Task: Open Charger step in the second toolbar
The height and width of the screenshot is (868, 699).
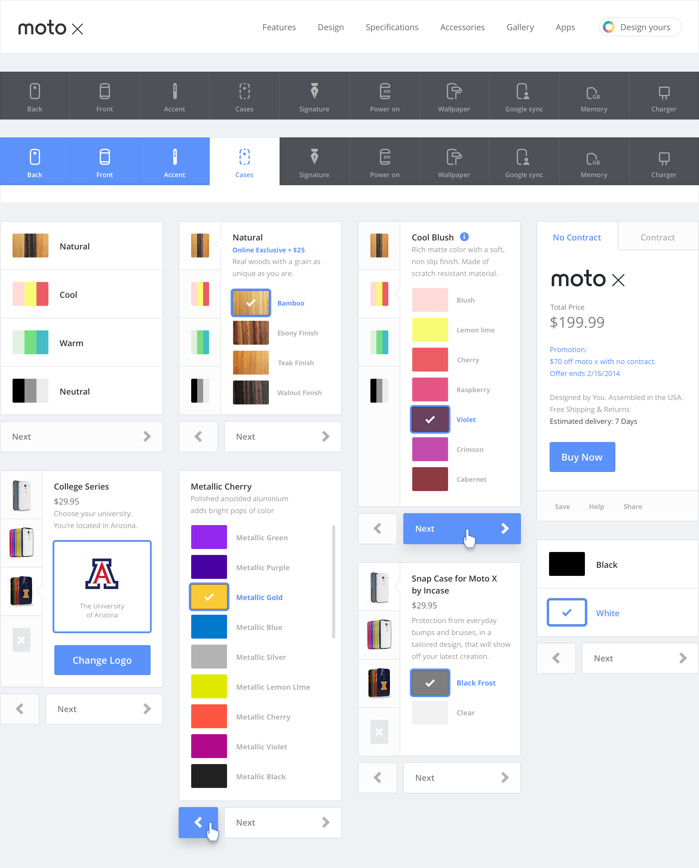Action: click(664, 161)
